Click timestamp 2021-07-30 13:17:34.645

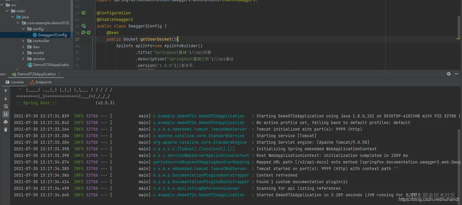tap(41, 195)
